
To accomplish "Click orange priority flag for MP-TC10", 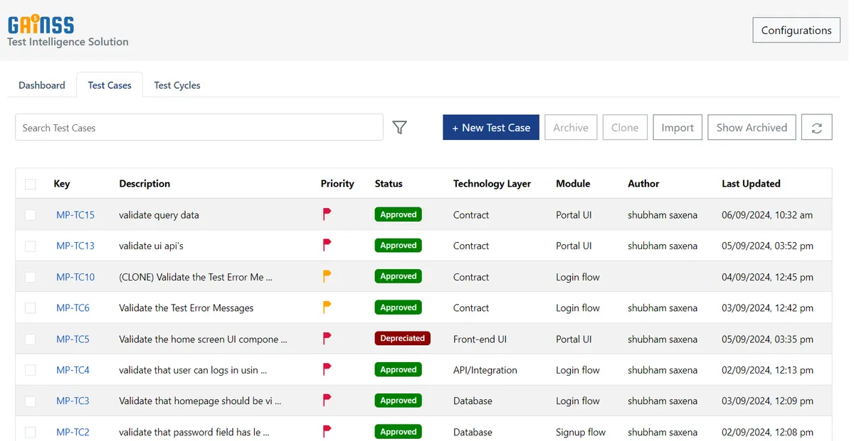I will point(327,276).
